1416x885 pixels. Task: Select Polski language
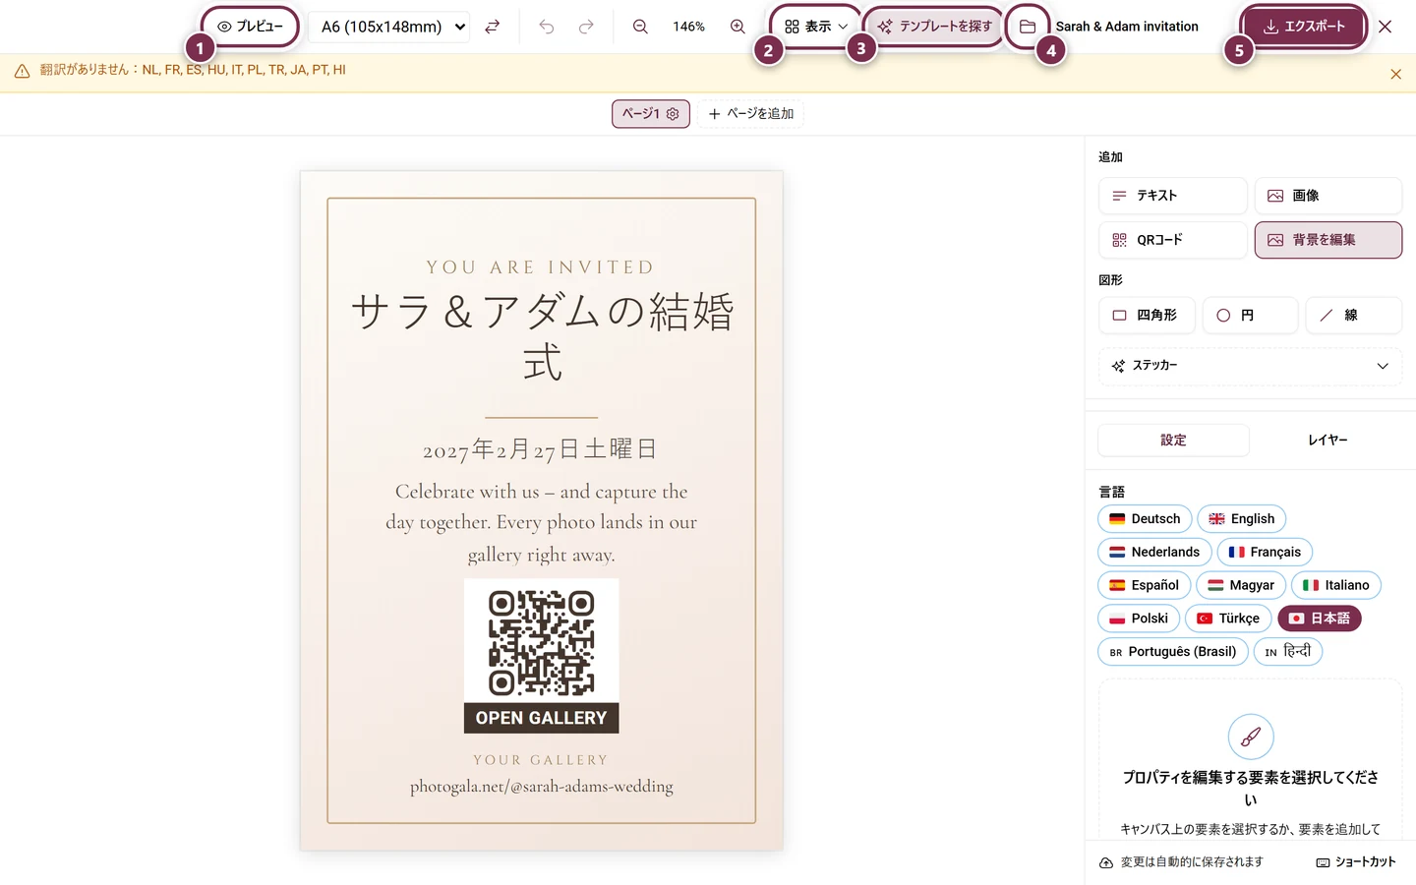click(x=1139, y=619)
